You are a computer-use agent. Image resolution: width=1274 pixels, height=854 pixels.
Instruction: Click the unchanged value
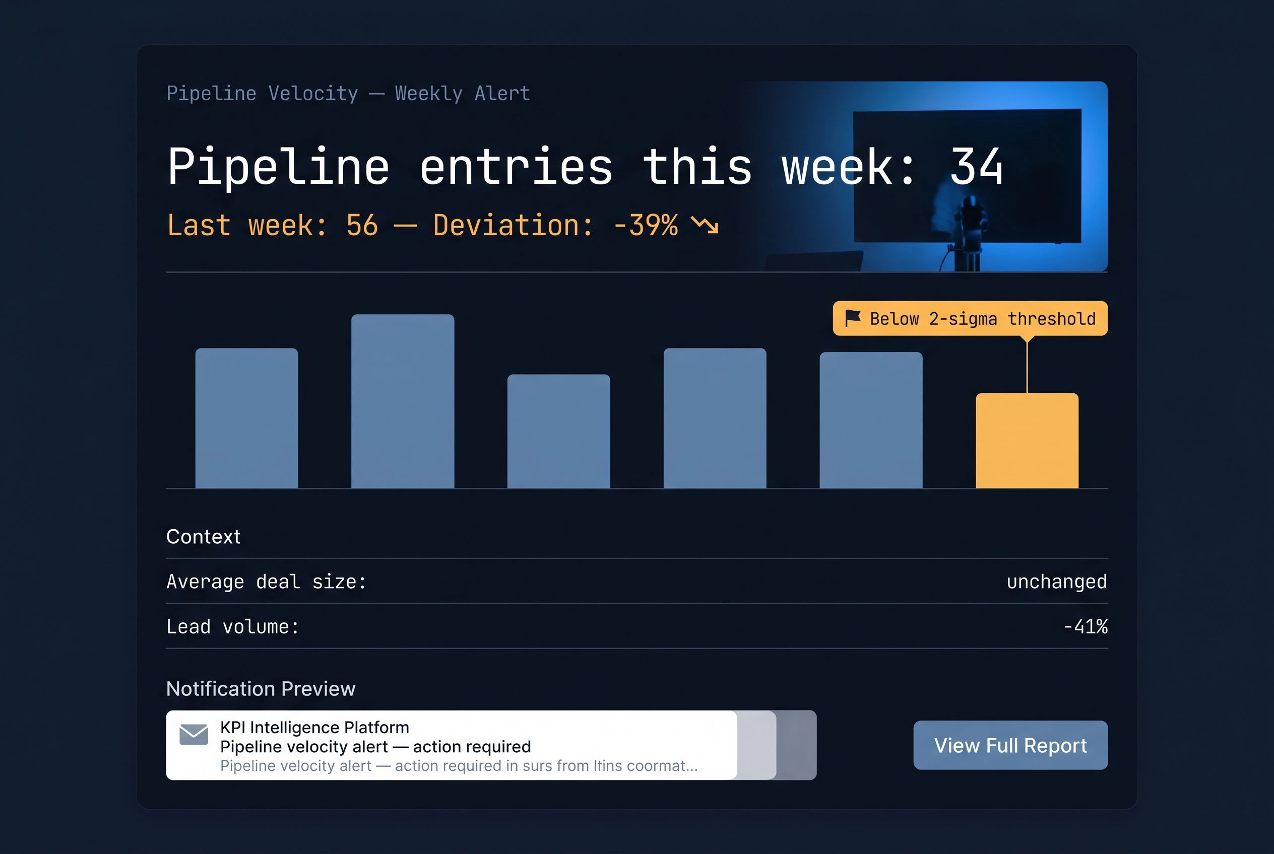pos(1056,582)
